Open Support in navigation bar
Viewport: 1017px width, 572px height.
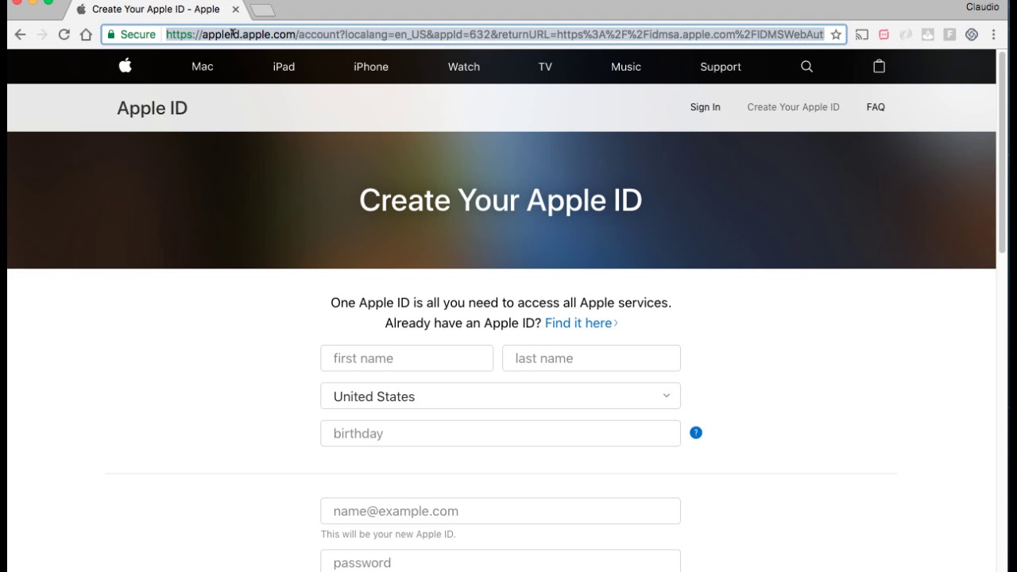(x=721, y=67)
